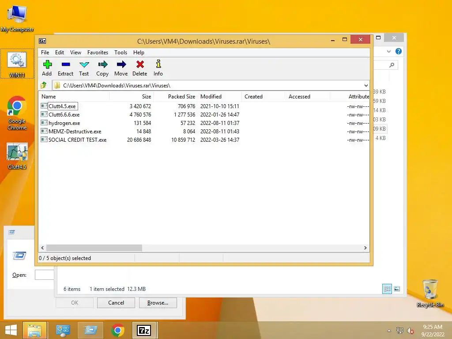Screen dimensions: 452x339
Task: Click the horizontal scrollbar thumb
Action: [94, 248]
